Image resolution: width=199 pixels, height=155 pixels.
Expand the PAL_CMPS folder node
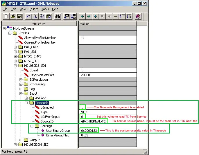point(15,47)
